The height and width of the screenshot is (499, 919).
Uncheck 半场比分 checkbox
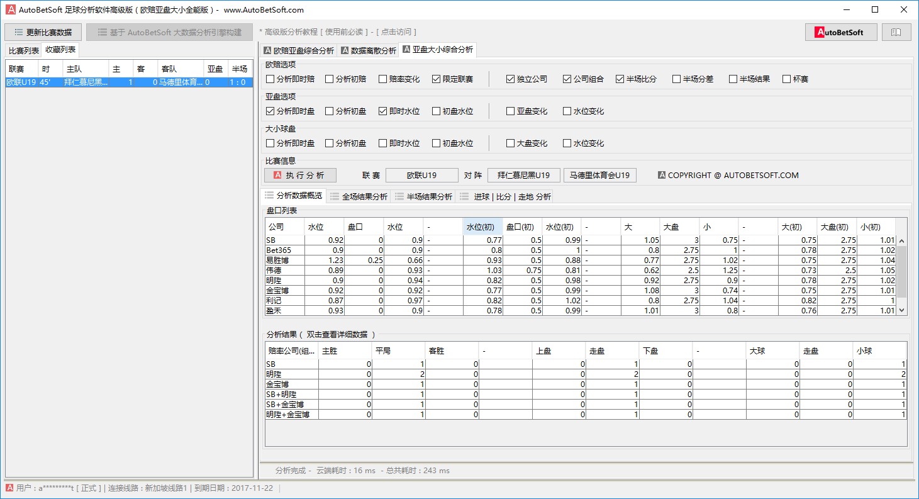[x=636, y=79]
